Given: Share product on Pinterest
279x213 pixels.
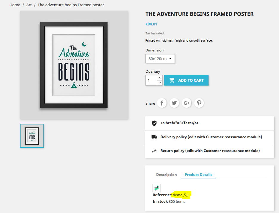Looking at the screenshot, I should tap(199, 103).
